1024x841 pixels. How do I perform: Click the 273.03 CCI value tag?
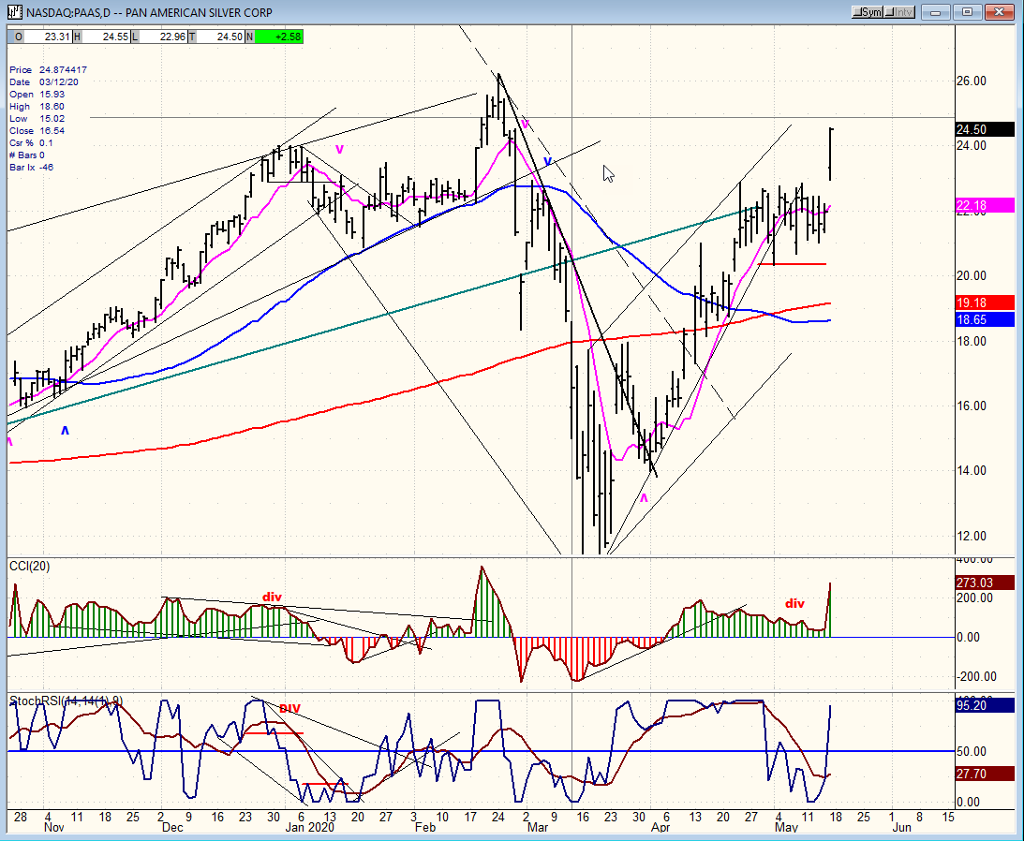coord(985,583)
